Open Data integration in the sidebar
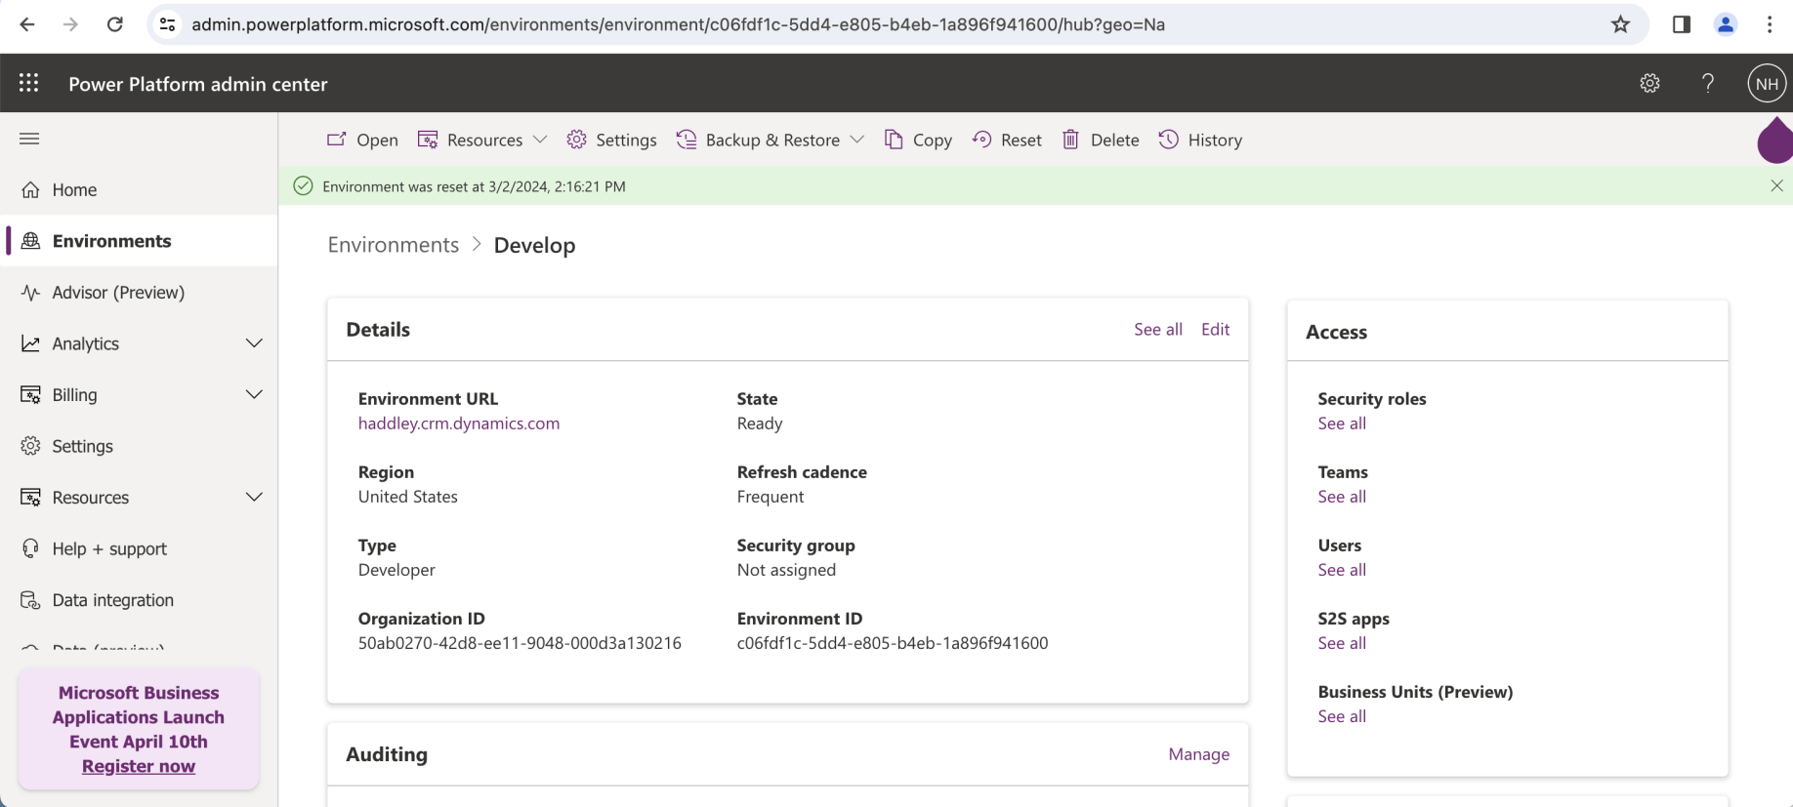The height and width of the screenshot is (807, 1793). (x=112, y=600)
